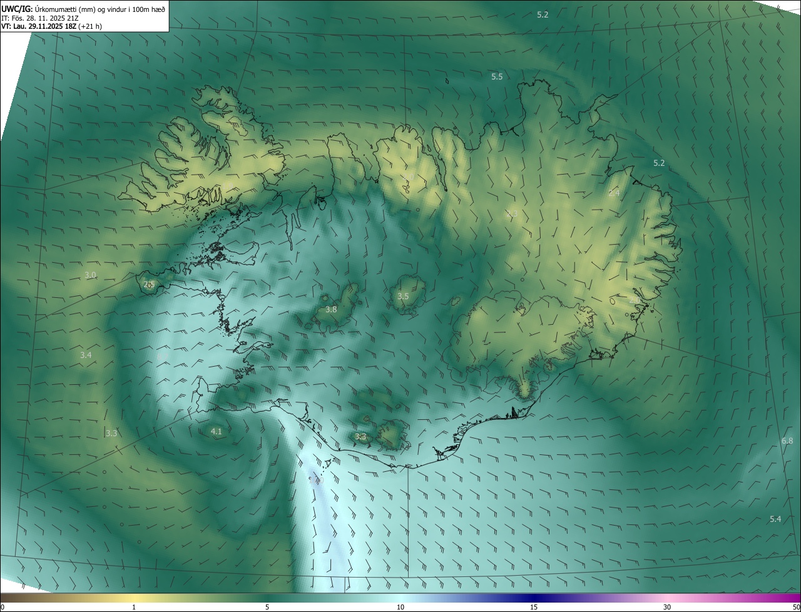This screenshot has height=612, width=801.
Task: Click the color scale tick labeled 5
Action: (x=267, y=607)
